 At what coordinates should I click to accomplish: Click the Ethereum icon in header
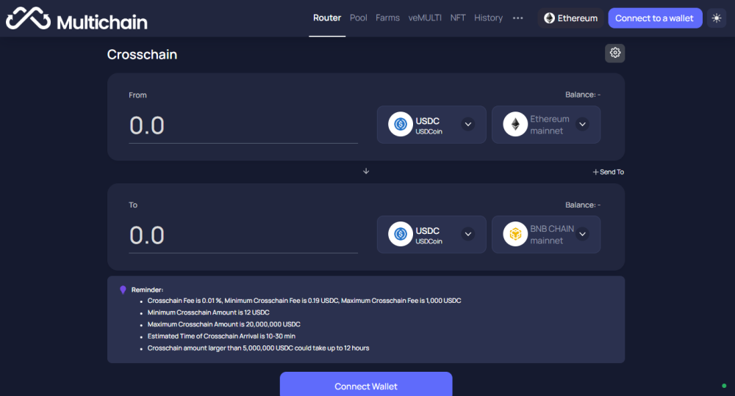pyautogui.click(x=549, y=18)
